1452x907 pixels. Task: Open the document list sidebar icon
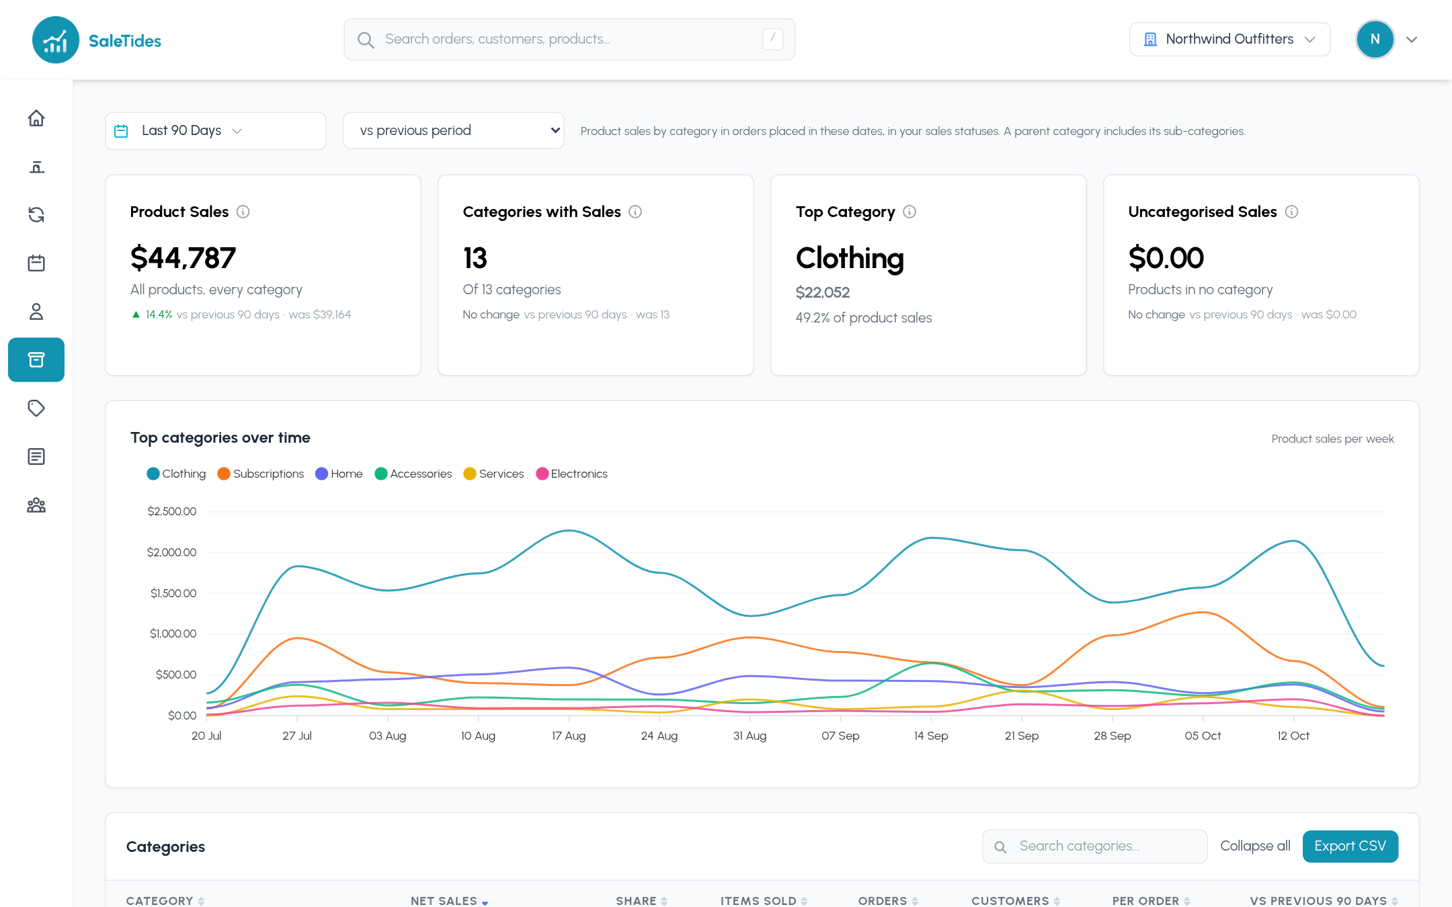click(36, 457)
